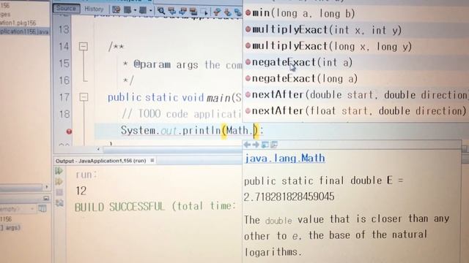The image size is (469, 263).
Task: Click the Next Bookmark icon
Action: (228, 12)
